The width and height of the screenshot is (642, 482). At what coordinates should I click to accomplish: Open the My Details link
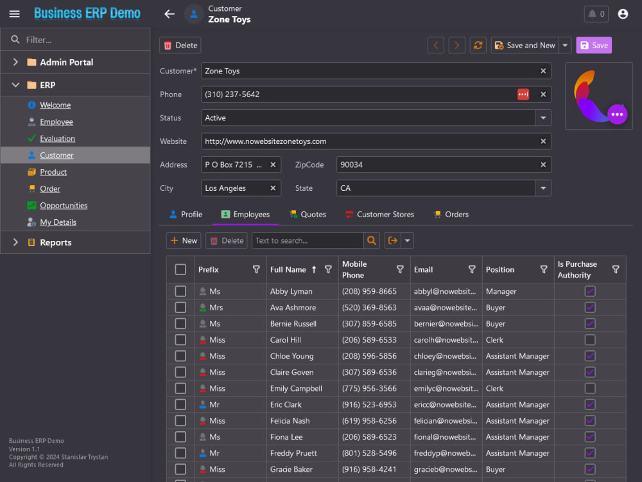(x=58, y=222)
